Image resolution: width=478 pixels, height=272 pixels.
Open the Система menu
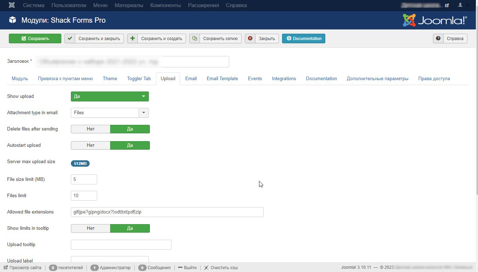[x=34, y=5]
